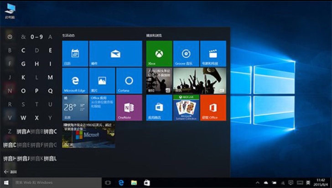Click the 播放和浏览 tile group header

[154, 36]
